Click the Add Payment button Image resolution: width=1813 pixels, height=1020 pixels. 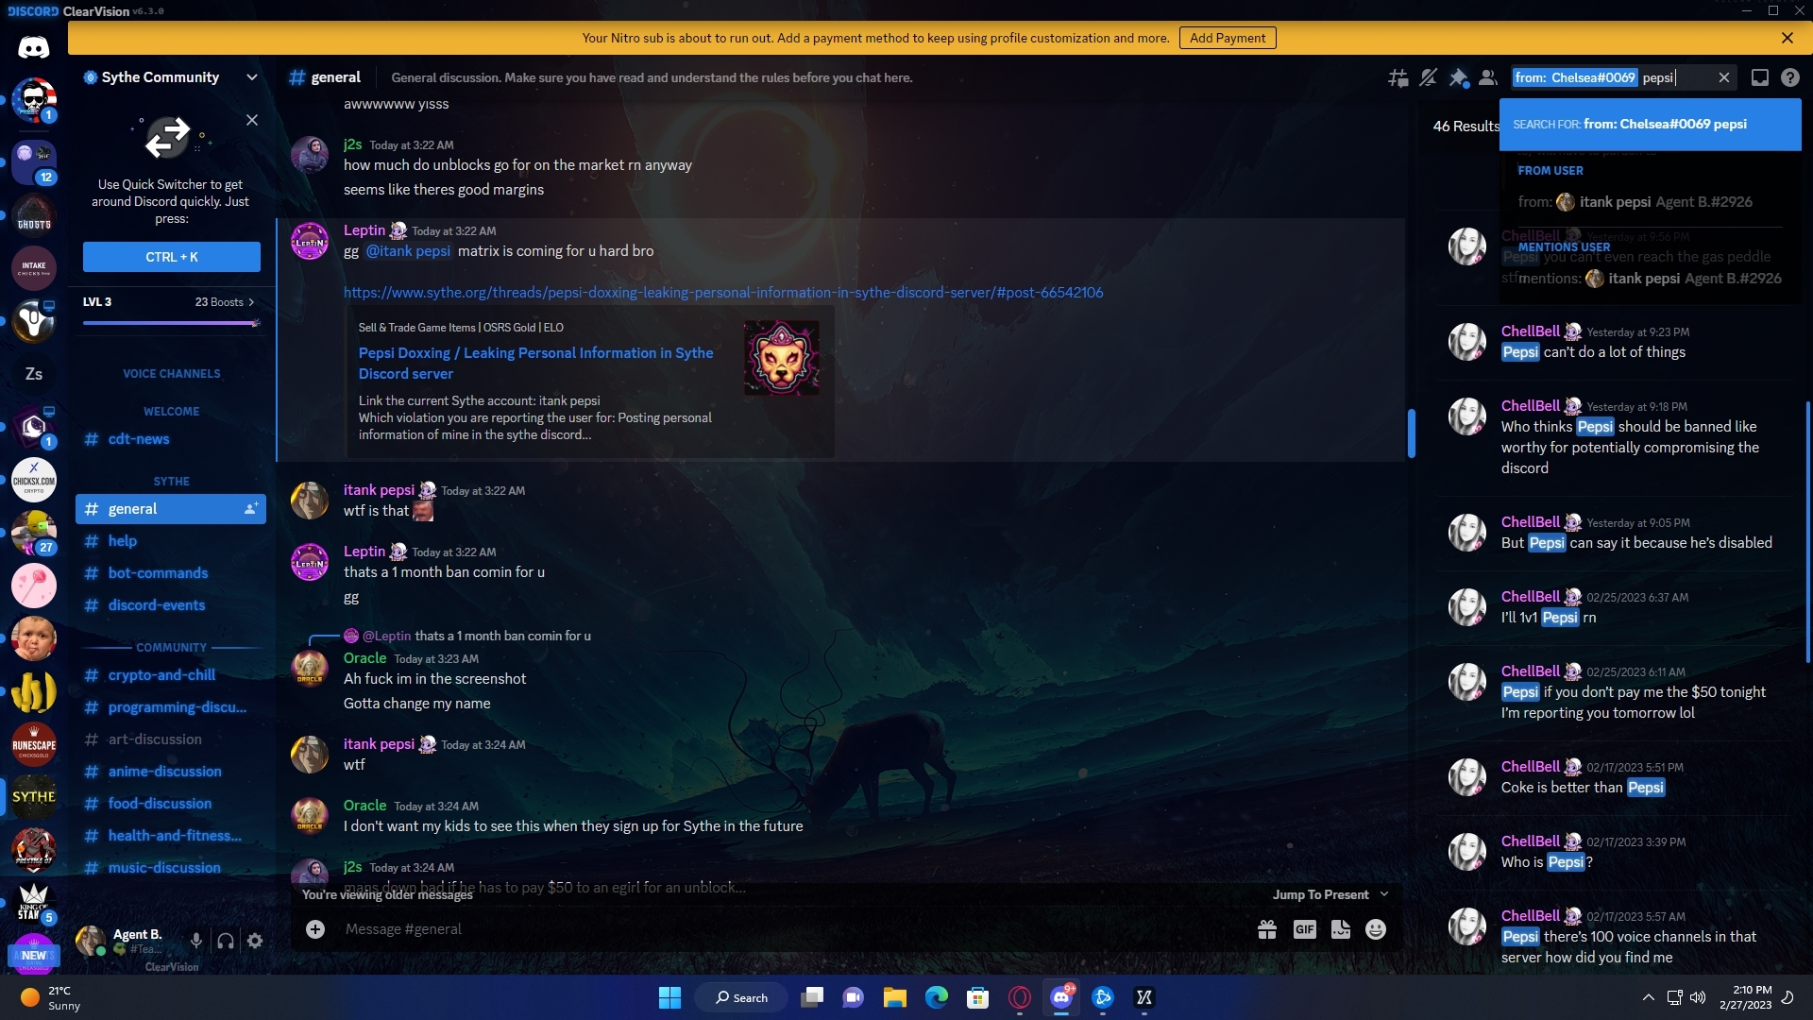pyautogui.click(x=1227, y=38)
